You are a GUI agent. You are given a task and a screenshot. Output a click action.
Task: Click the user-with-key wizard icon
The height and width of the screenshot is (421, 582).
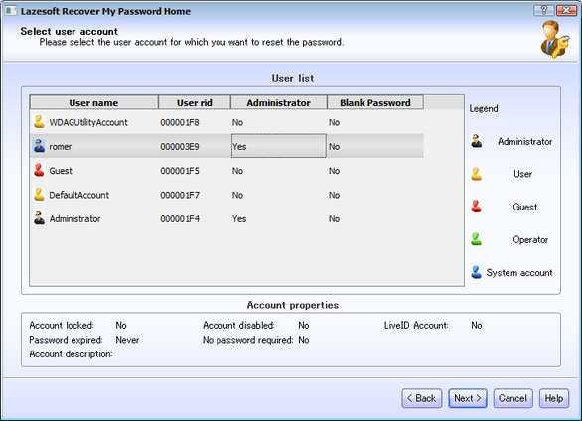click(x=555, y=40)
